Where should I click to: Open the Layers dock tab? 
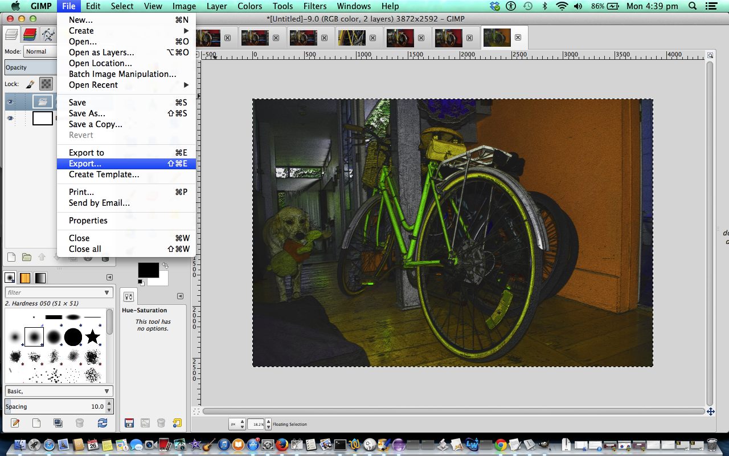tap(12, 35)
